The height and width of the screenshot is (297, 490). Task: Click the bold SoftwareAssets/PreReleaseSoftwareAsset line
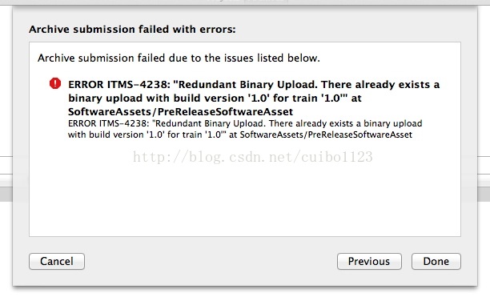click(x=181, y=112)
